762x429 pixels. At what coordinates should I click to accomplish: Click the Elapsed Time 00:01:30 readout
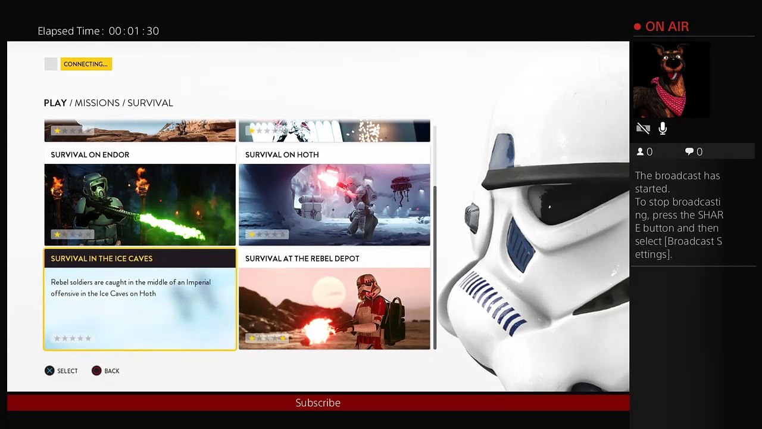coord(98,31)
